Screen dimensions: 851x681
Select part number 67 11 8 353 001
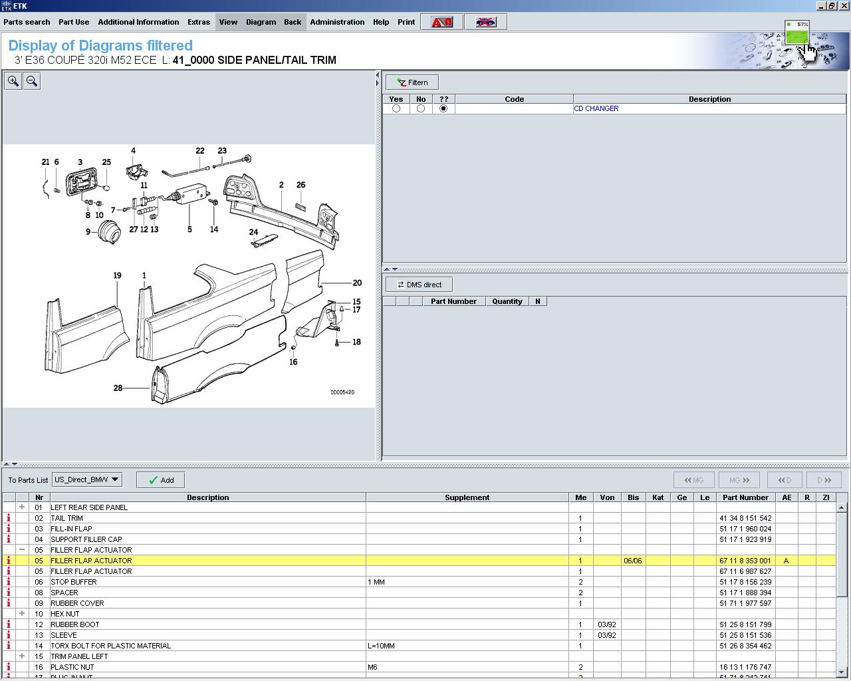[x=745, y=561]
